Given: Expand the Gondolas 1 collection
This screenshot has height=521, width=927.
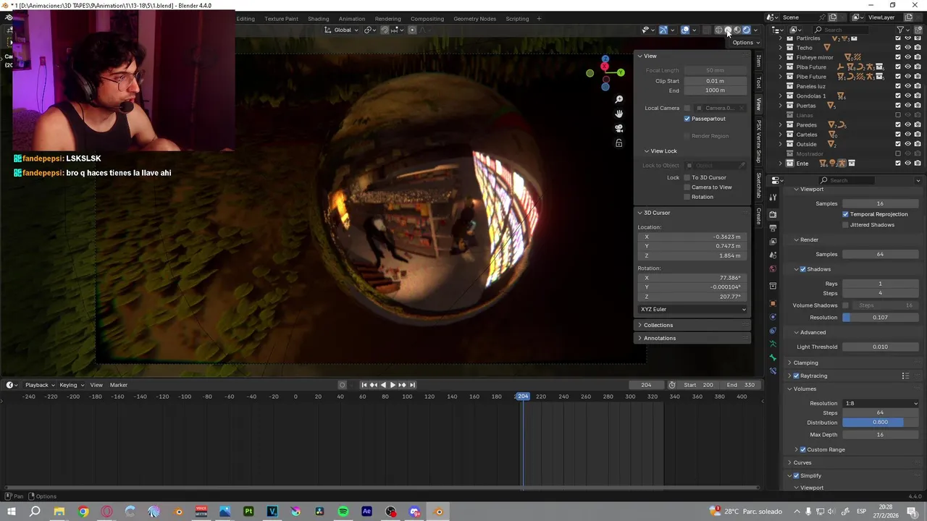Looking at the screenshot, I should click(781, 96).
